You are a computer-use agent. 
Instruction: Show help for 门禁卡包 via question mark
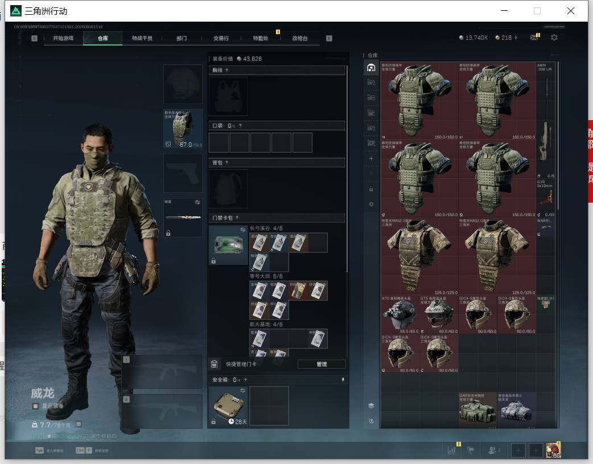click(x=237, y=217)
